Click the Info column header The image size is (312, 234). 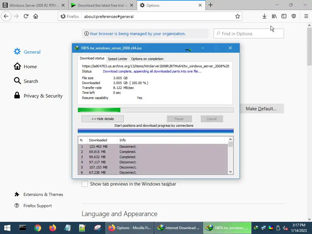(171, 140)
